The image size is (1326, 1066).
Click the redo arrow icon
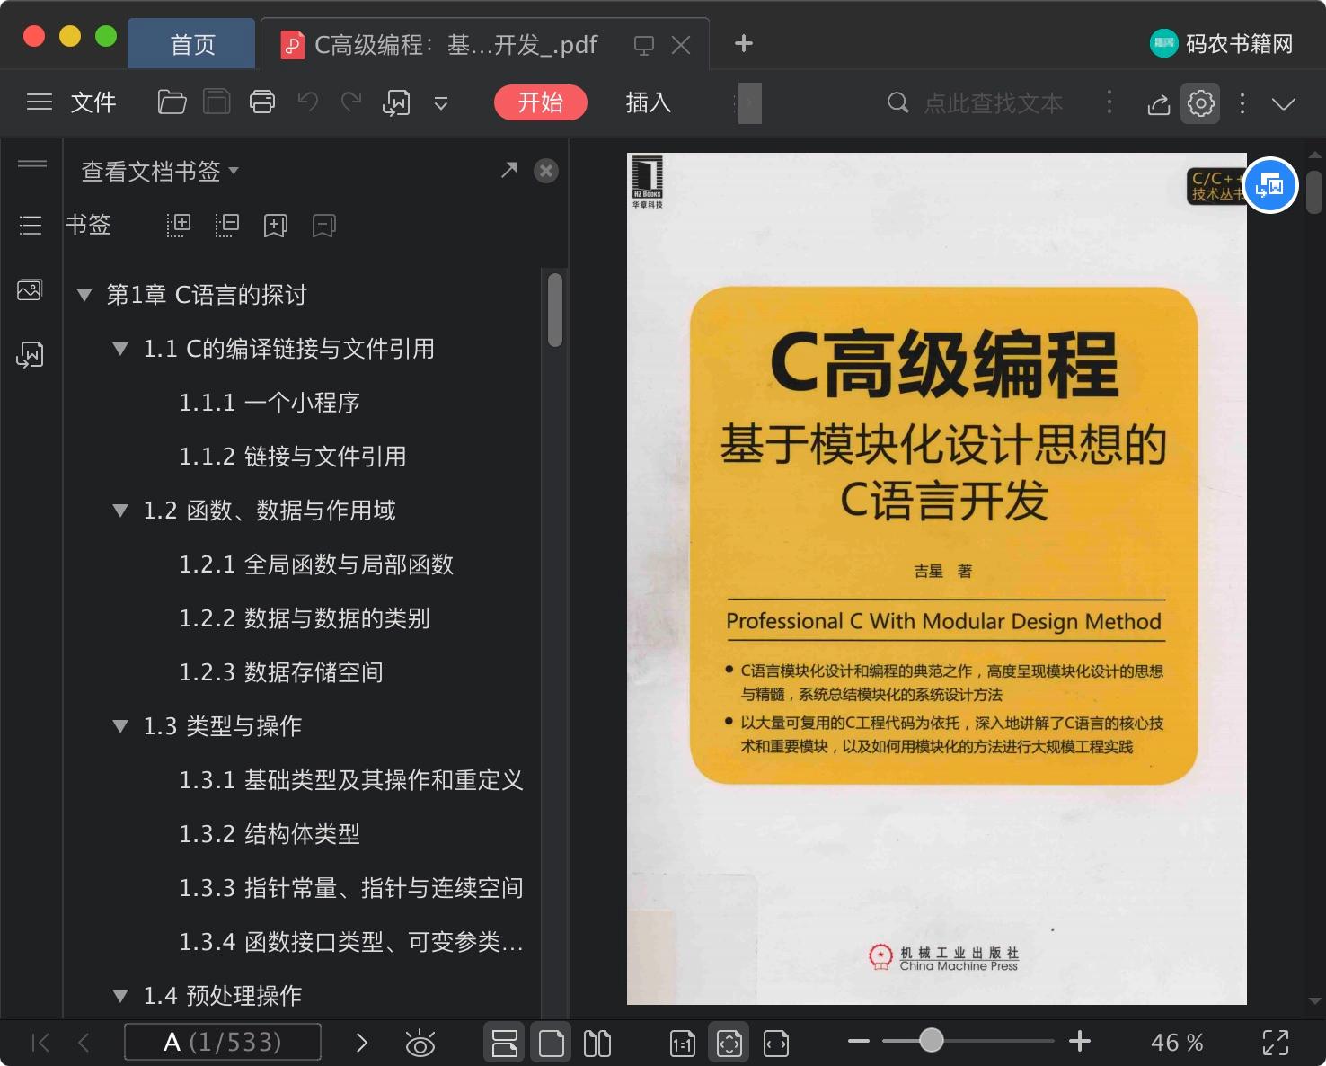click(x=351, y=102)
